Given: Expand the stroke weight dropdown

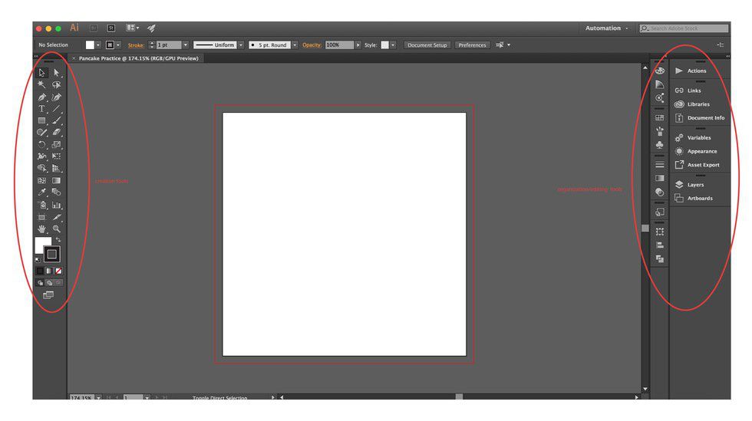Looking at the screenshot, I should (185, 45).
